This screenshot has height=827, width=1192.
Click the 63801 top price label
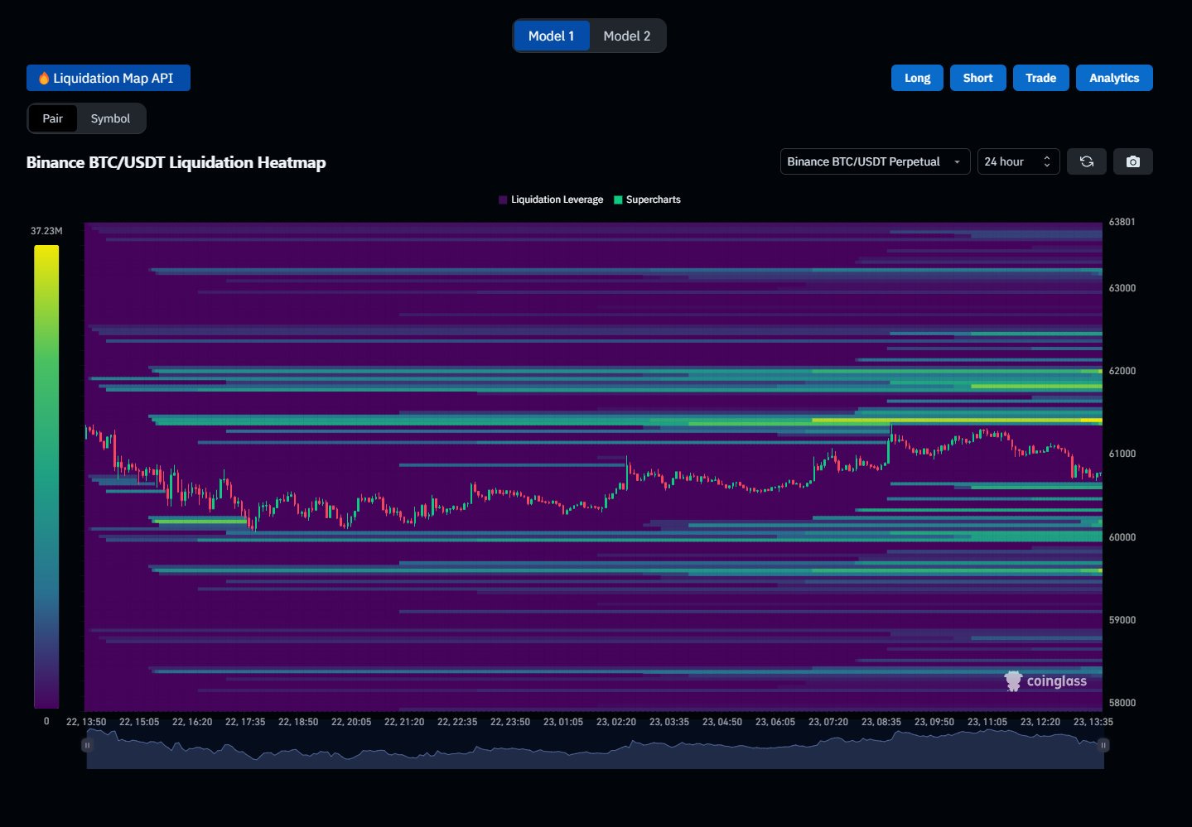1122,222
